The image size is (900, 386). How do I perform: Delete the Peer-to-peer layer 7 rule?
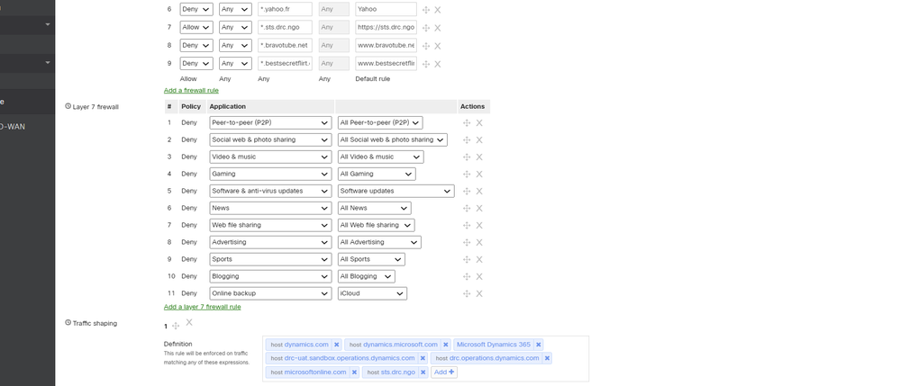(479, 123)
